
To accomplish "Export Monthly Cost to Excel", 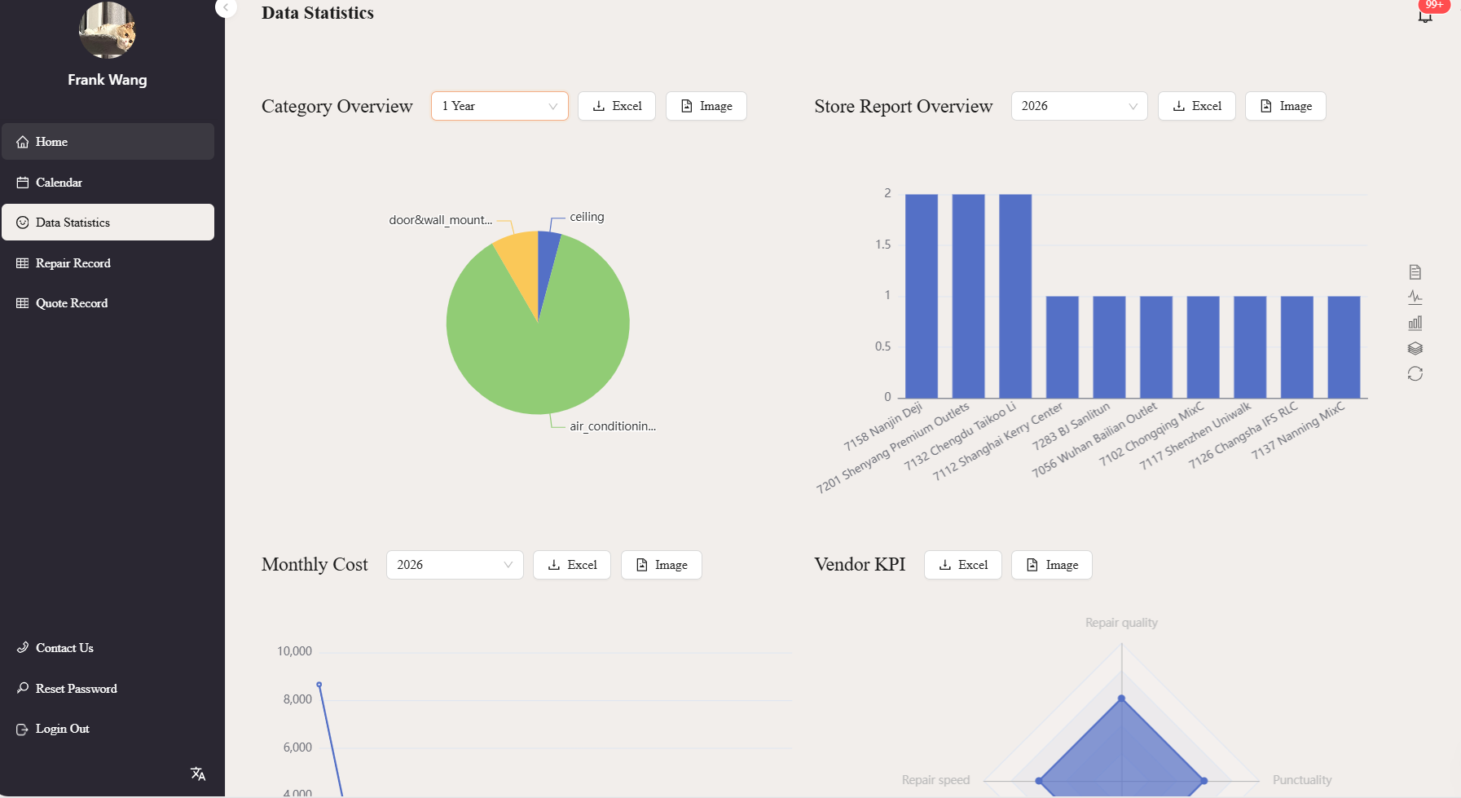I will (572, 565).
